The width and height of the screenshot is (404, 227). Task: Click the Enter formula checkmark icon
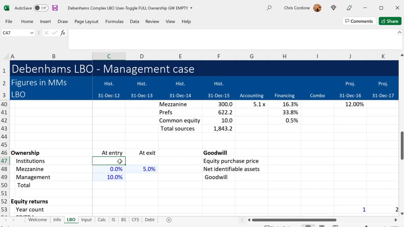click(x=54, y=33)
